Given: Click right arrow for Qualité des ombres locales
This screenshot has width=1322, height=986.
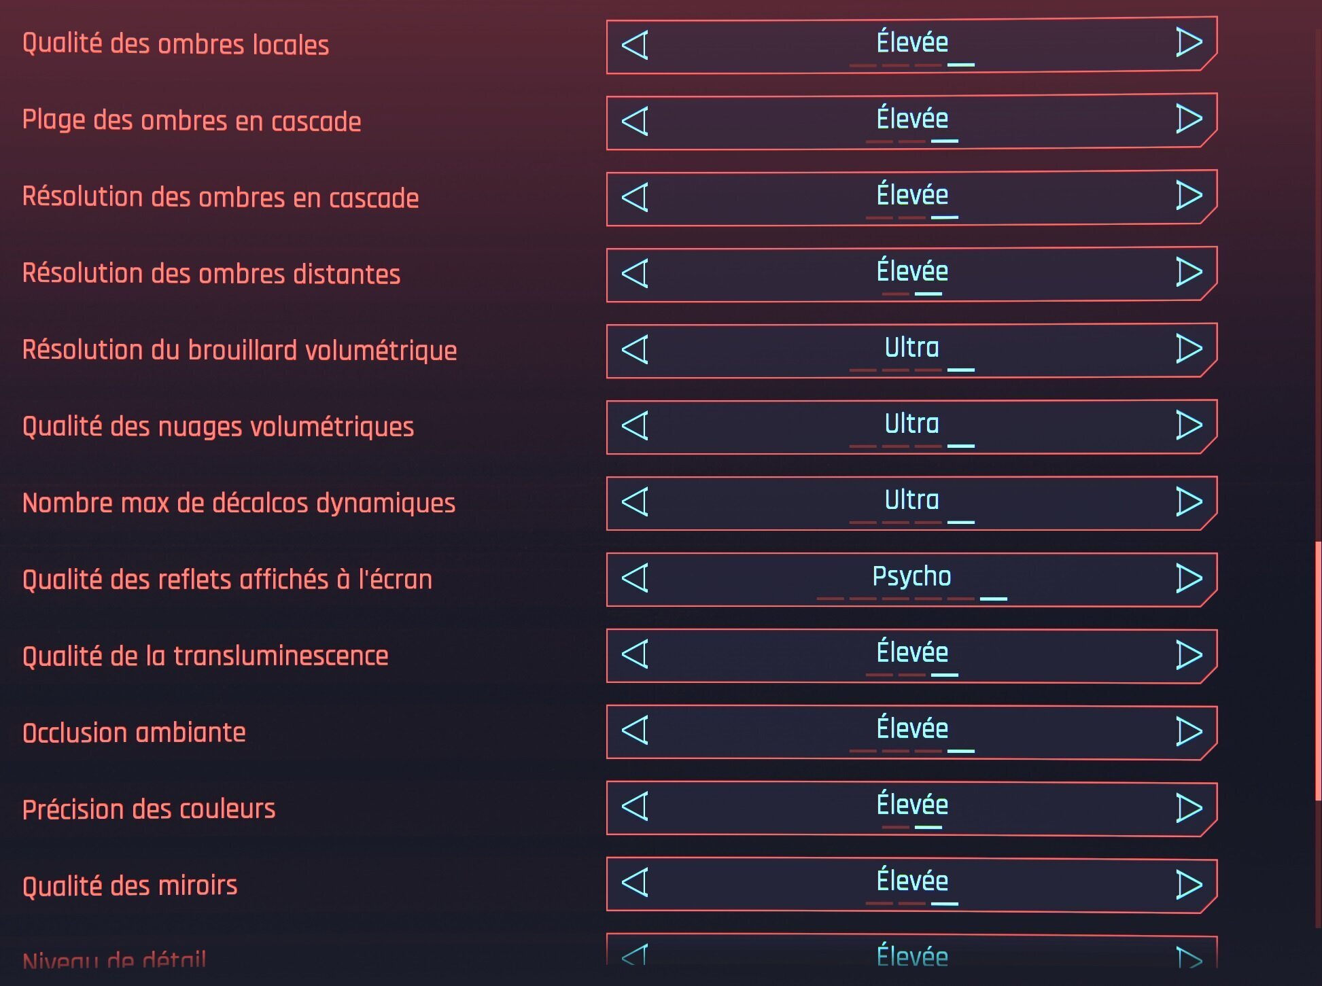Looking at the screenshot, I should [x=1189, y=43].
